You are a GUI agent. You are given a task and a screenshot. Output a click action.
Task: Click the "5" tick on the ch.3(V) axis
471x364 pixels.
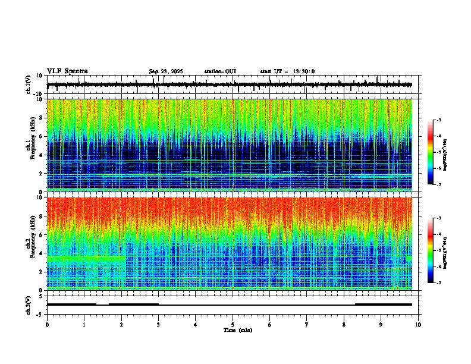pyautogui.click(x=41, y=296)
